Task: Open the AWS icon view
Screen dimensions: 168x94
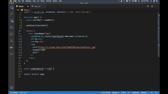Action: coord(12,54)
